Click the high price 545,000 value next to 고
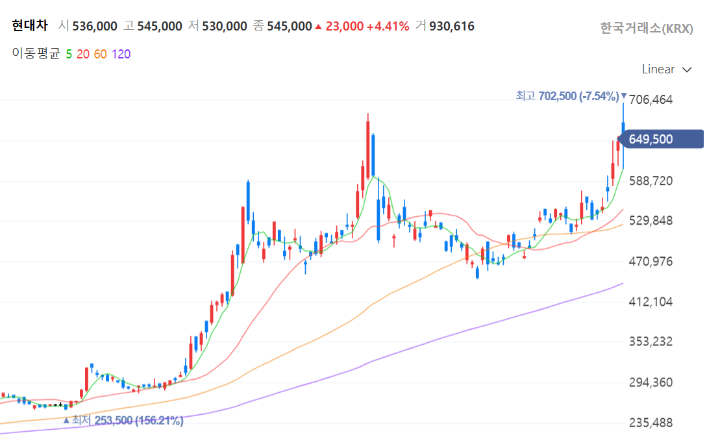The height and width of the screenshot is (448, 707). tap(160, 26)
